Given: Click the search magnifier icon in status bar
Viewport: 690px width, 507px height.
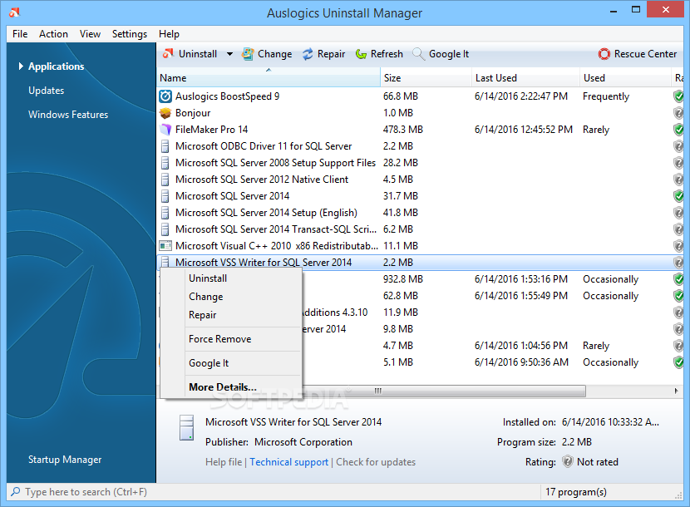Looking at the screenshot, I should [16, 491].
